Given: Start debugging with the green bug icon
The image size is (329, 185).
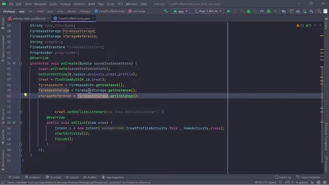Looking at the screenshot, I should pos(248,11).
